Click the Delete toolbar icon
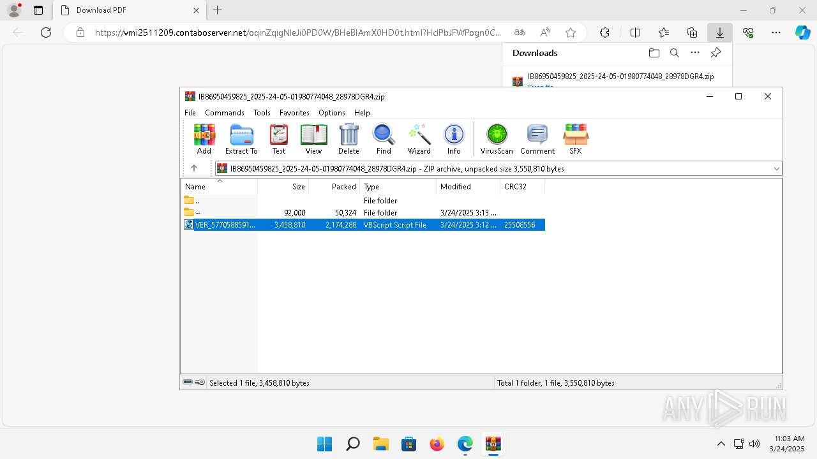The width and height of the screenshot is (817, 459). pos(349,139)
